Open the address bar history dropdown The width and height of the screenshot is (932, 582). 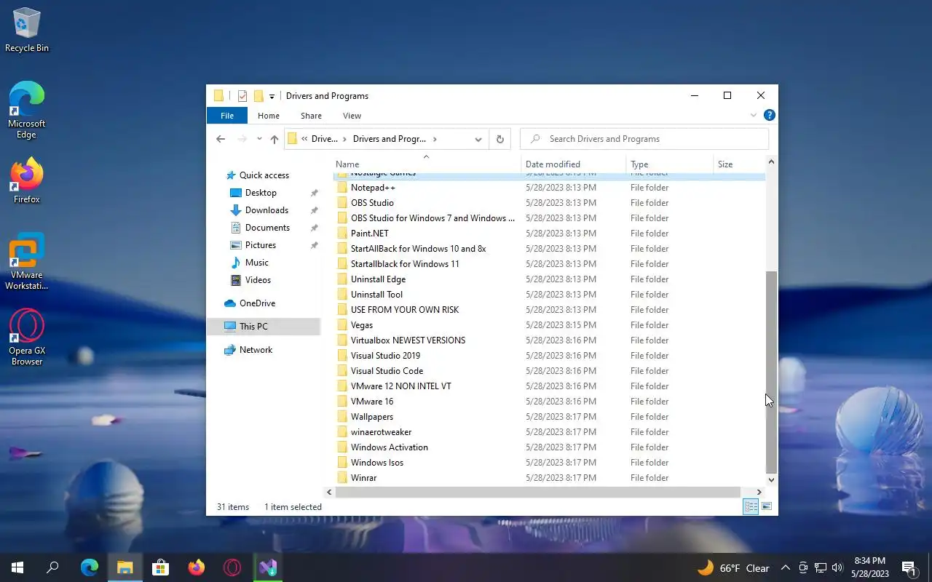(478, 139)
